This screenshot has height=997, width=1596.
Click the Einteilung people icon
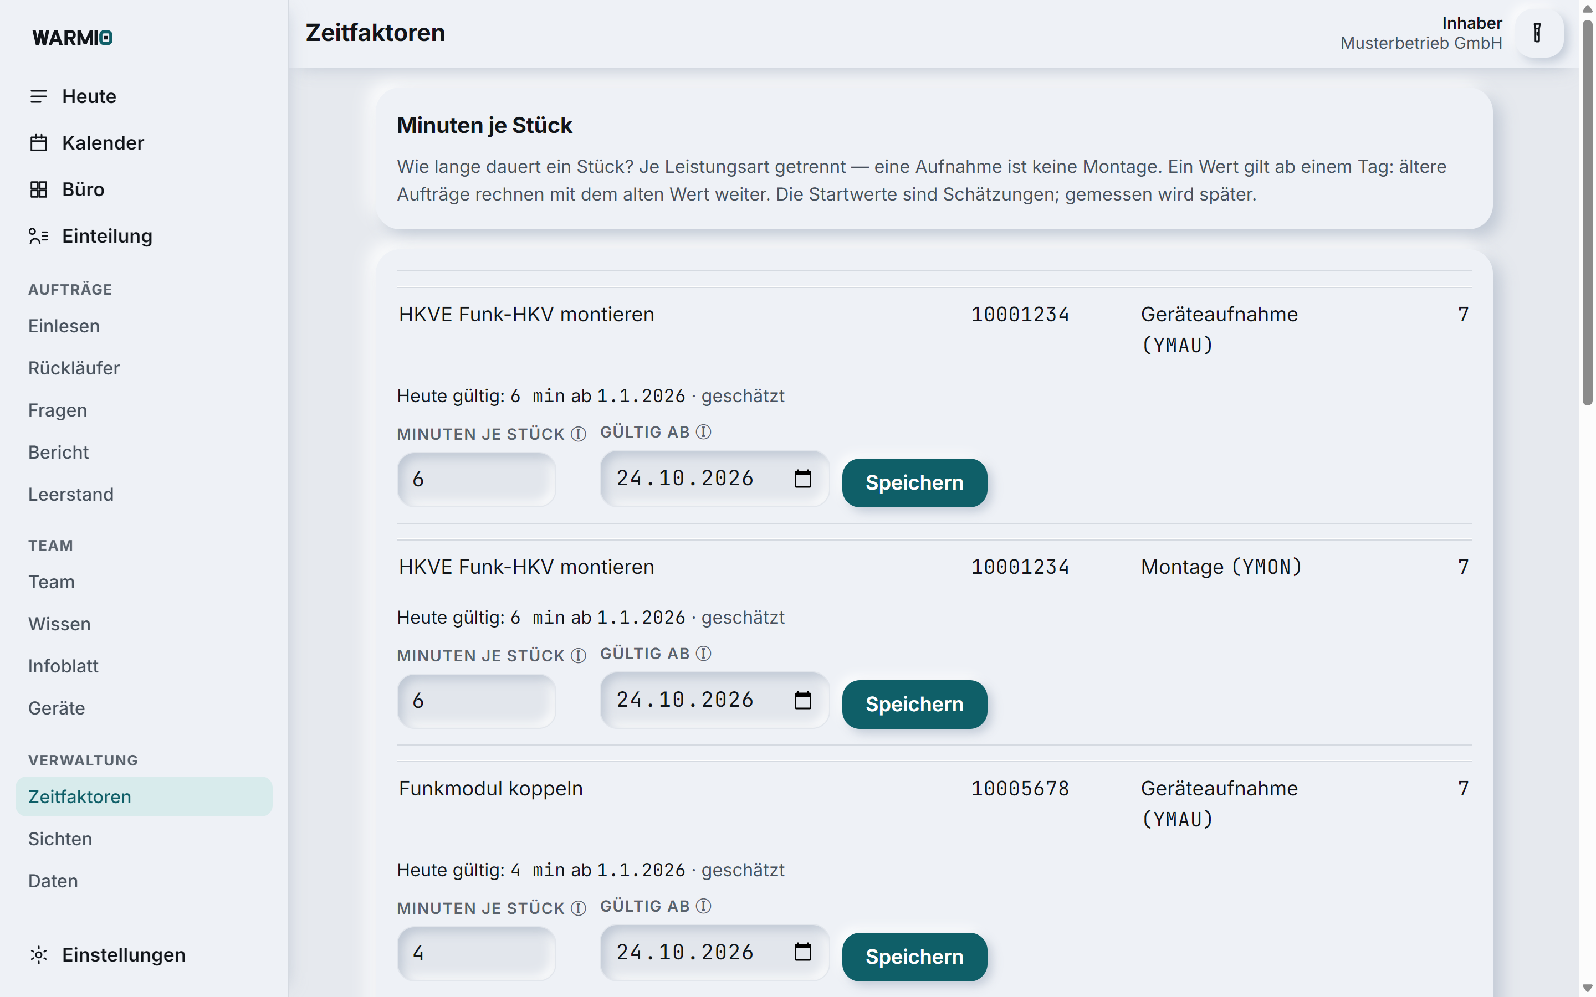point(38,236)
